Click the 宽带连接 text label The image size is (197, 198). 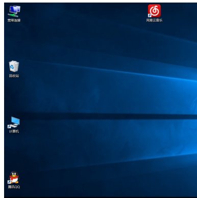pos(14,20)
